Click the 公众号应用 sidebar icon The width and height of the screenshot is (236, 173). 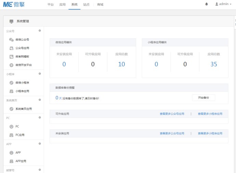point(11,48)
